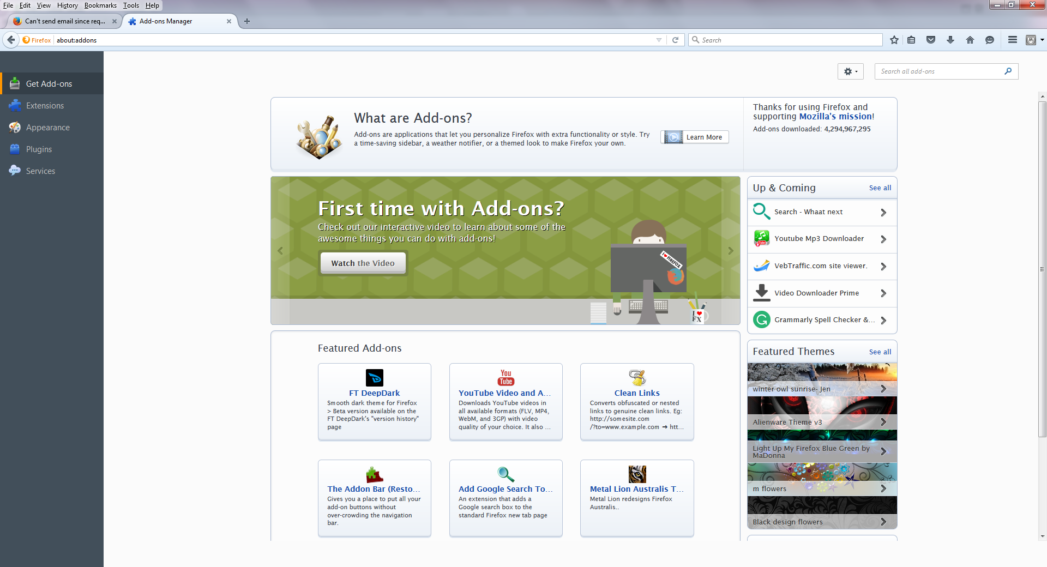
Task: Open the Edit menu
Action: click(25, 5)
